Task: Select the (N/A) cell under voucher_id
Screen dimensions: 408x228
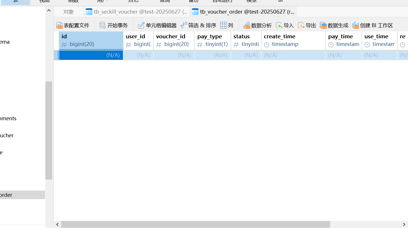Action: (x=174, y=55)
